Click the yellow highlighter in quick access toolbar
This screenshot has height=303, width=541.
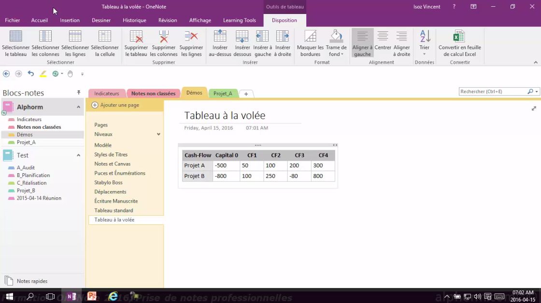pos(43,74)
